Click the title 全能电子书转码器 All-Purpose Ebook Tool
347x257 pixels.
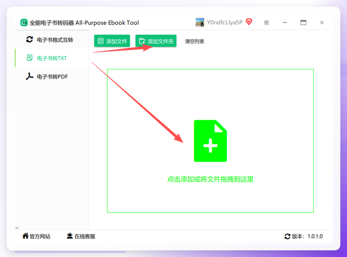point(84,23)
